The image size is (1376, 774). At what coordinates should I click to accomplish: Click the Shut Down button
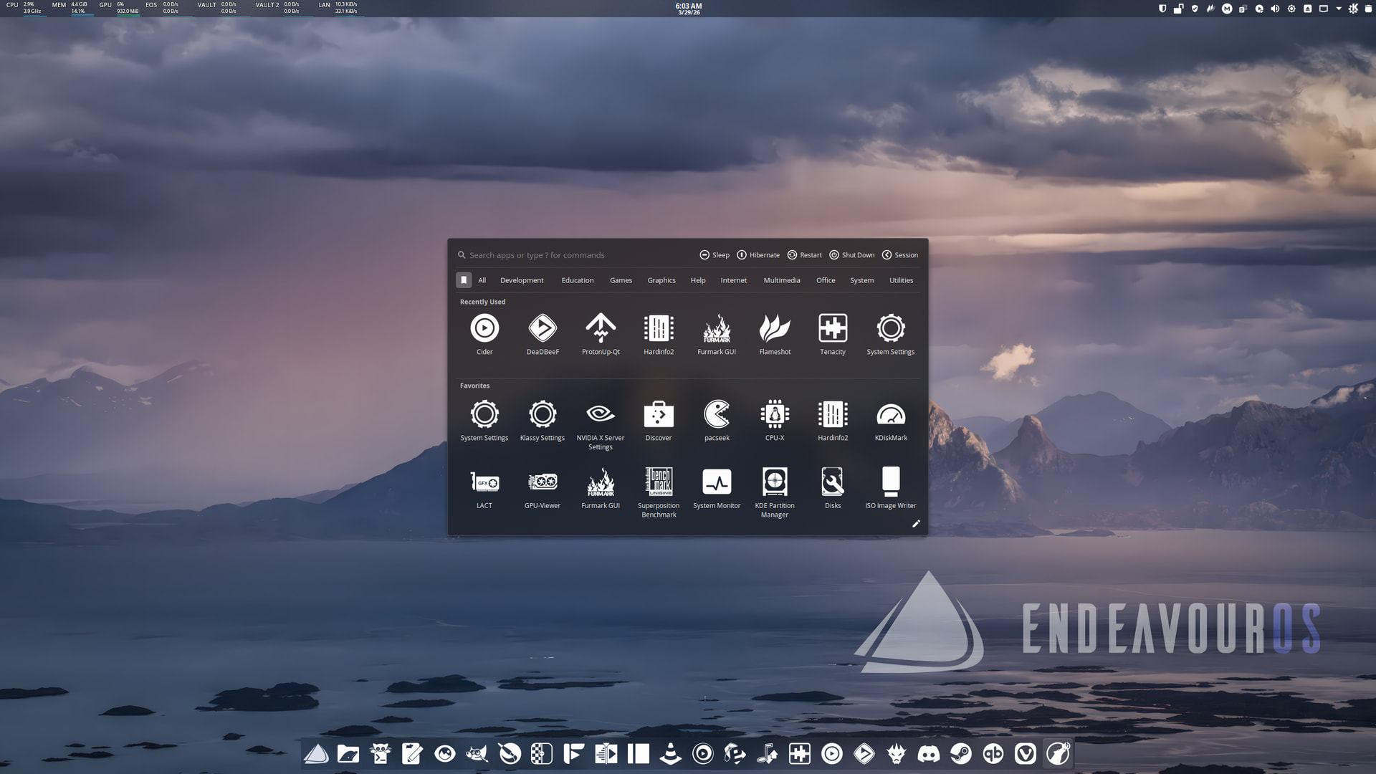tap(852, 255)
